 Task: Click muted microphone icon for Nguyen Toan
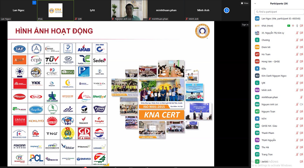pos(297,111)
